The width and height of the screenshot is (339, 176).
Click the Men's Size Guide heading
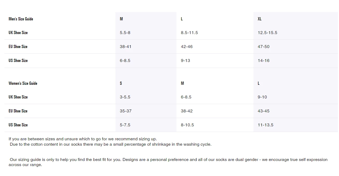pyautogui.click(x=21, y=19)
